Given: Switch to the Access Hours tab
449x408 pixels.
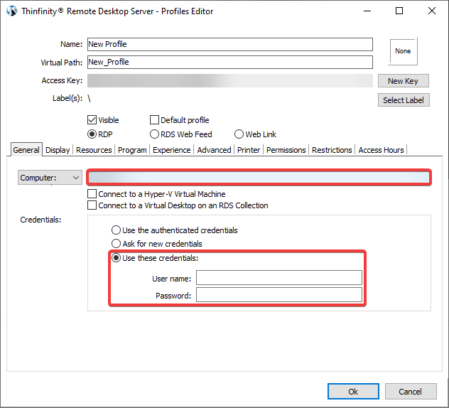Looking at the screenshot, I should [x=381, y=150].
